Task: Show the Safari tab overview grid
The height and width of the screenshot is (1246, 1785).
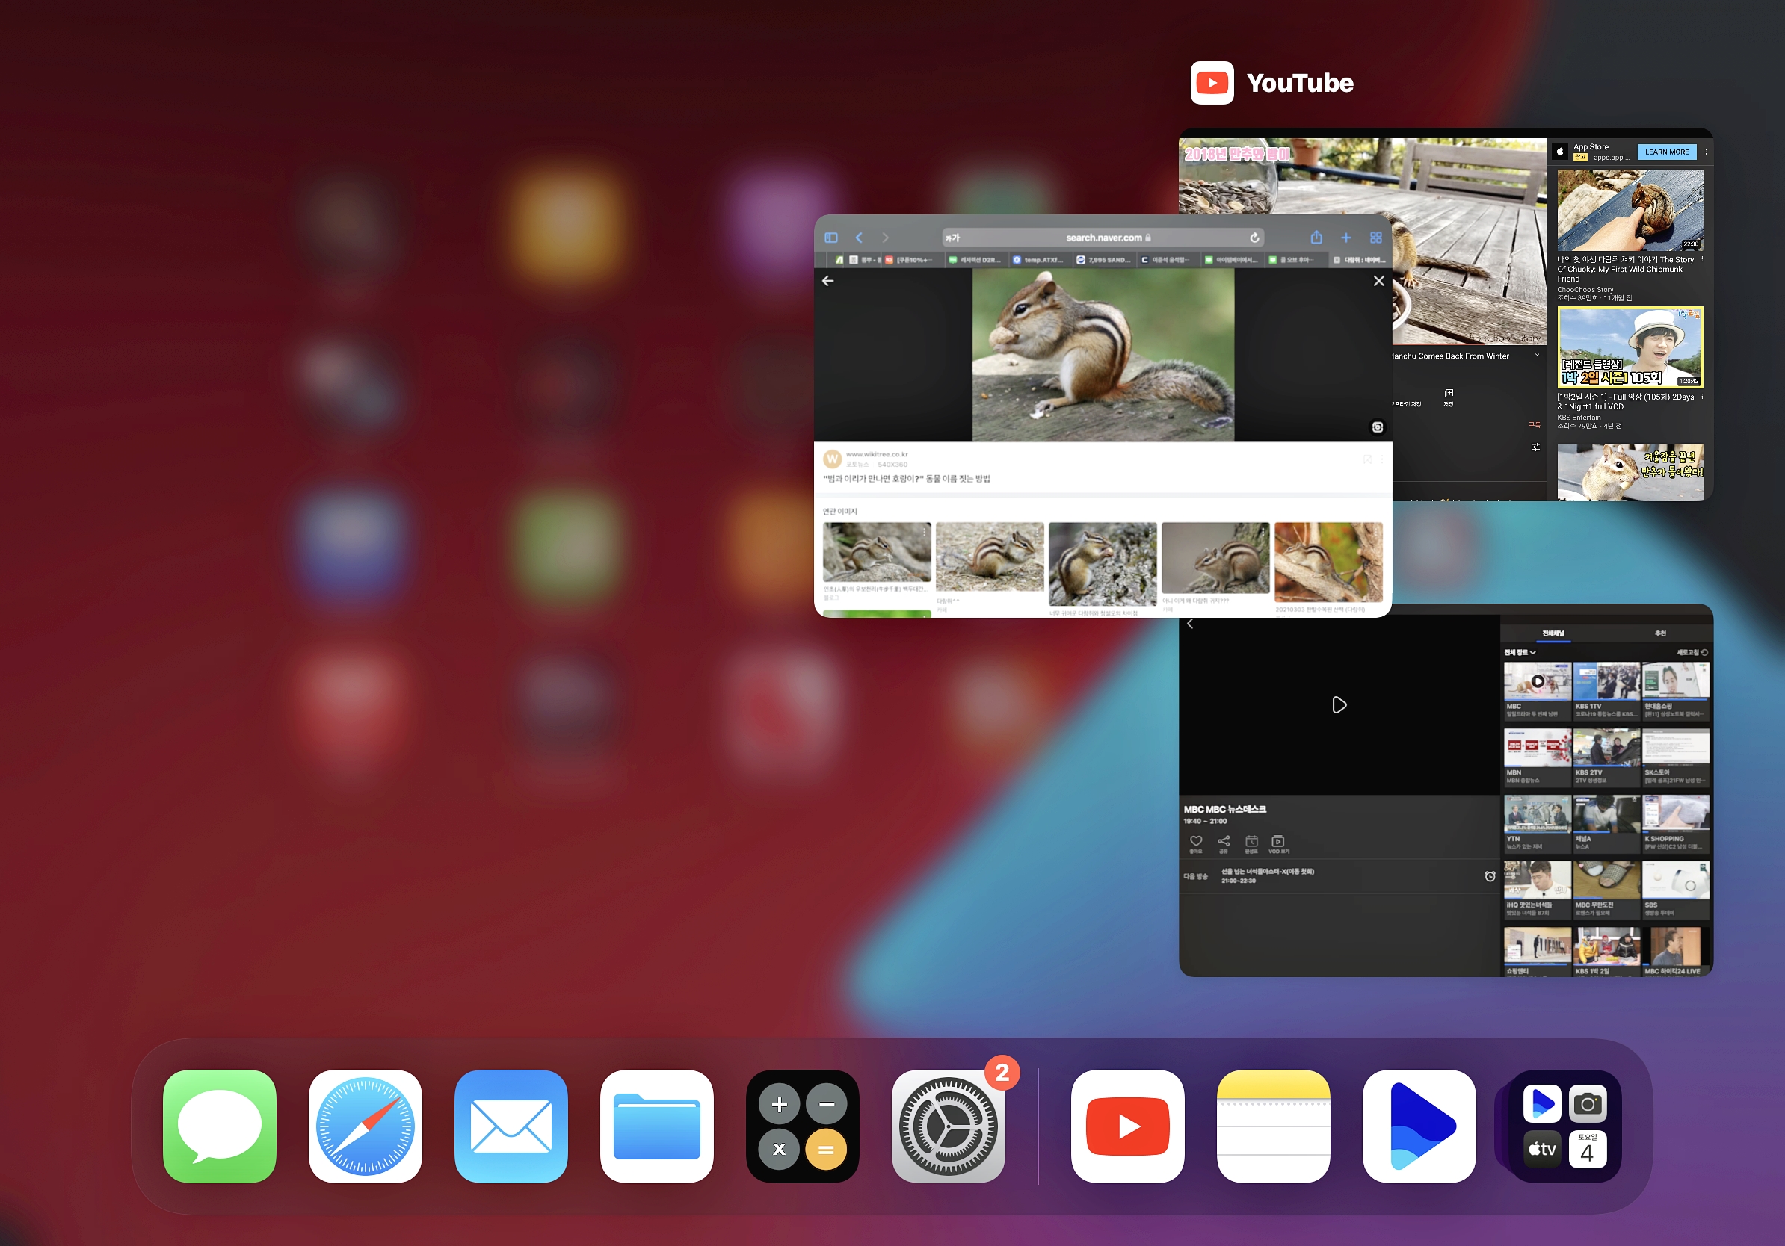Action: (x=1376, y=238)
